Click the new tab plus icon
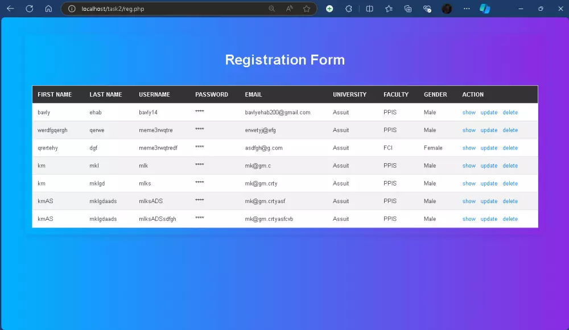Image resolution: width=569 pixels, height=330 pixels. 329,9
